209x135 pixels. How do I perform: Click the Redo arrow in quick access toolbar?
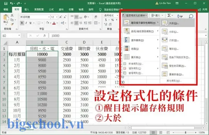click(x=18, y=3)
